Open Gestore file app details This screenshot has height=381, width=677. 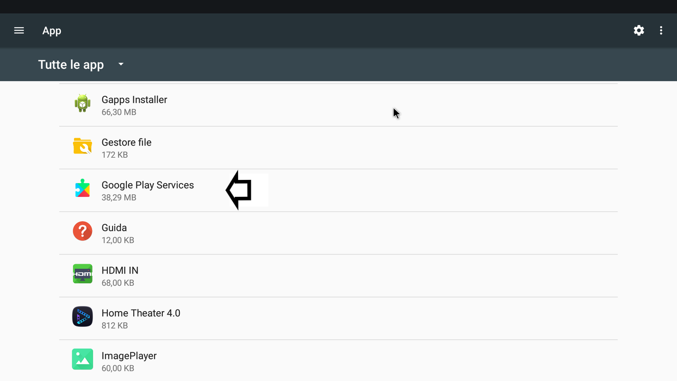coord(338,148)
